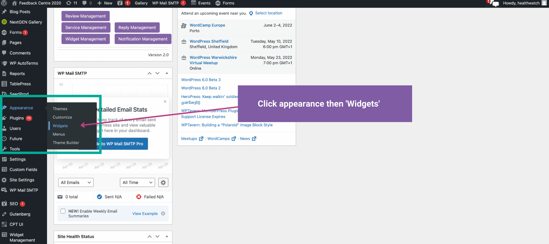Open the All Emails dropdown

coord(76,183)
